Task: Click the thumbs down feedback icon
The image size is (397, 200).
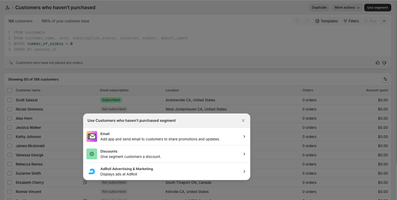Action: (384, 63)
